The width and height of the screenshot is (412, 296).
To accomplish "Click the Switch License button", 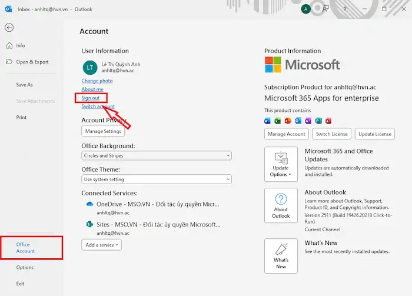I will click(x=331, y=134).
